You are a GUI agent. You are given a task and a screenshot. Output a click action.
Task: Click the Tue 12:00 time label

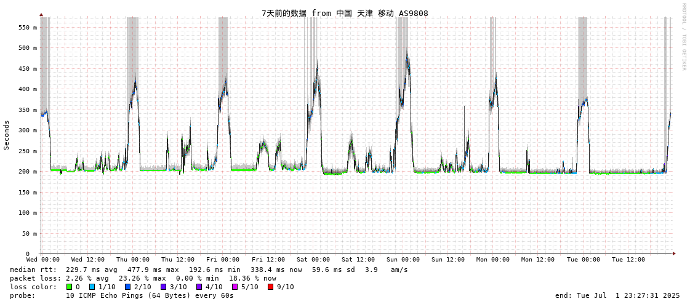click(x=628, y=260)
